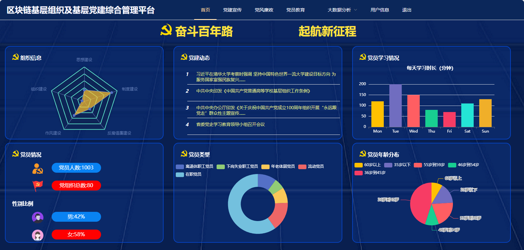524x250 pixels.
Task: Click the female avatar icon
Action: 38,235
